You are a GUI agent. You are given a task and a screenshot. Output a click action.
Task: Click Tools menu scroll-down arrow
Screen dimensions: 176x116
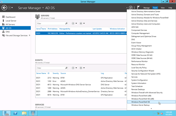point(151,108)
